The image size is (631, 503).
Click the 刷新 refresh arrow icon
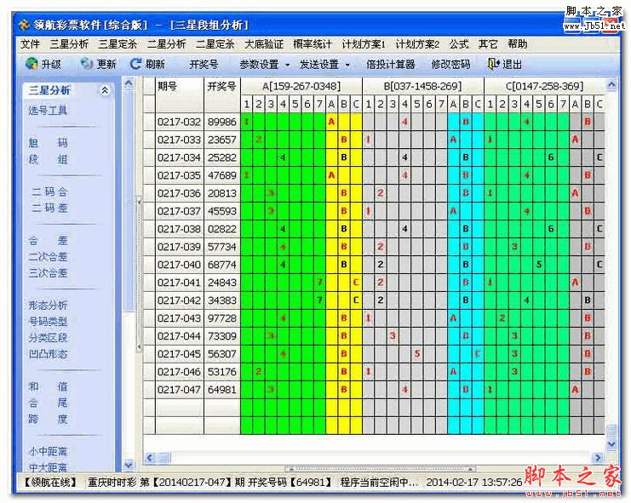click(135, 64)
